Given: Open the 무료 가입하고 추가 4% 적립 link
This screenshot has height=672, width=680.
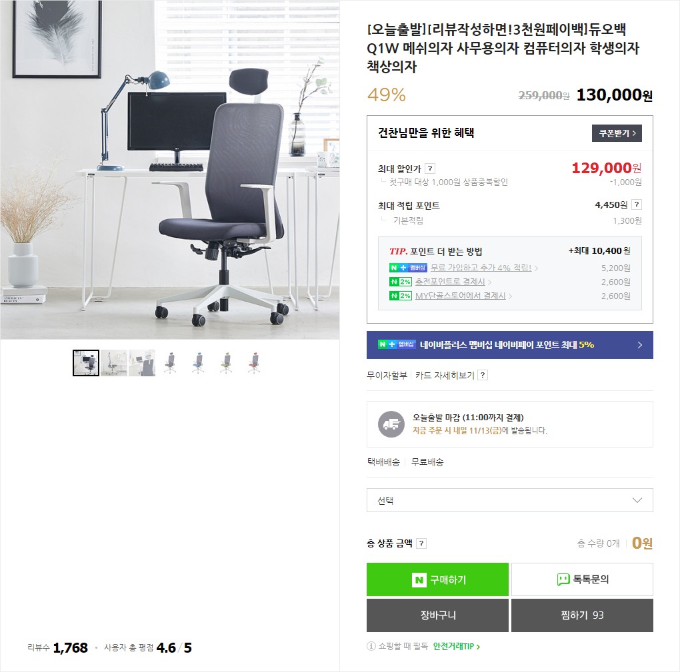Looking at the screenshot, I should [x=481, y=268].
